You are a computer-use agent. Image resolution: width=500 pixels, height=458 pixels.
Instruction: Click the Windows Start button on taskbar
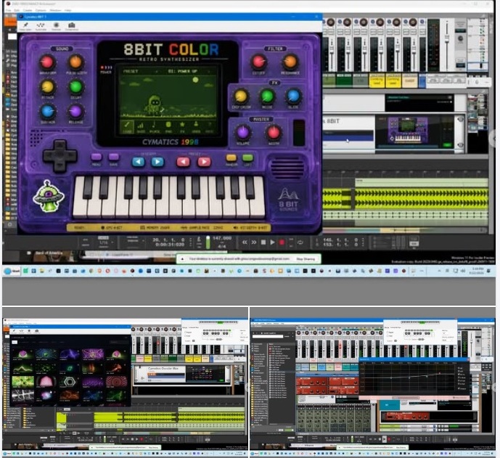point(12,271)
